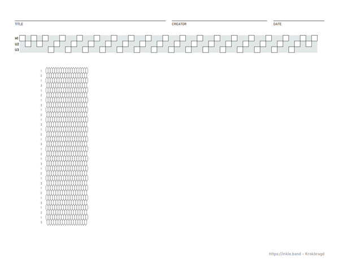Mark the leftmost threading box in H1 row

[23, 38]
